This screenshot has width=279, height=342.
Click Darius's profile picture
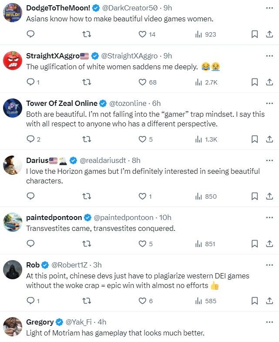pyautogui.click(x=13, y=165)
